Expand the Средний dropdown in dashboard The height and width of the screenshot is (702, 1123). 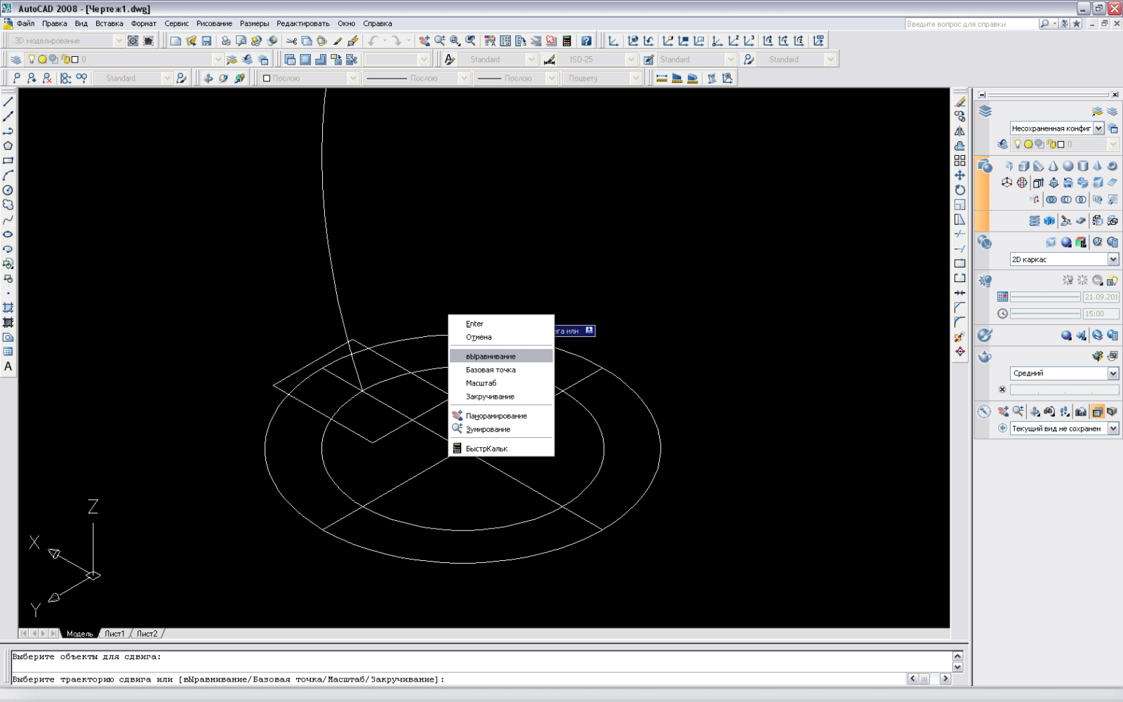pyautogui.click(x=1112, y=373)
